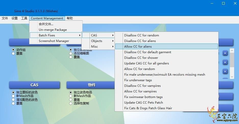The image size is (239, 124).
Task: Maximize the Sims 4 Studio window
Action: click(223, 3)
